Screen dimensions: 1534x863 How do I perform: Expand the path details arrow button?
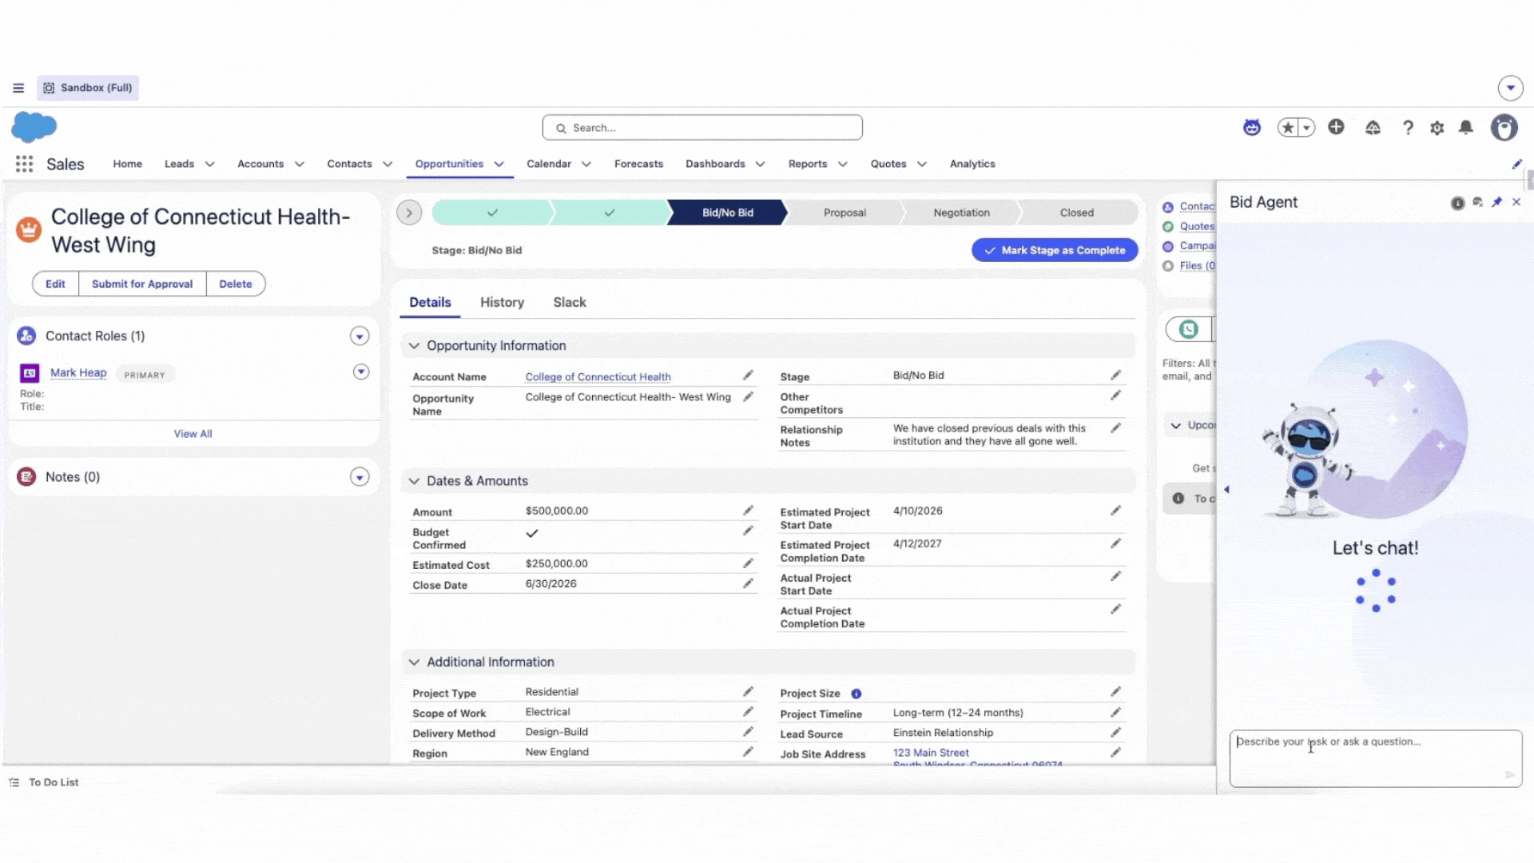click(x=409, y=213)
